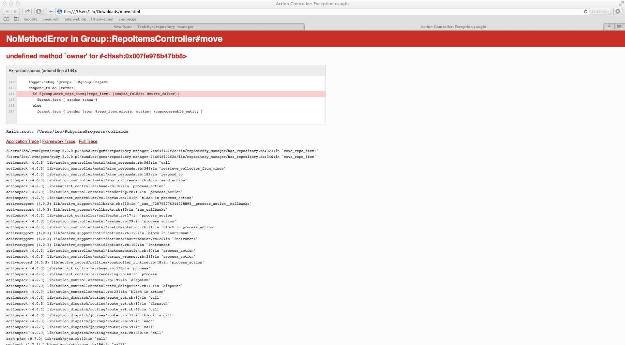Show the Full Trace
Screen dimensions: 625x345
click(88, 142)
